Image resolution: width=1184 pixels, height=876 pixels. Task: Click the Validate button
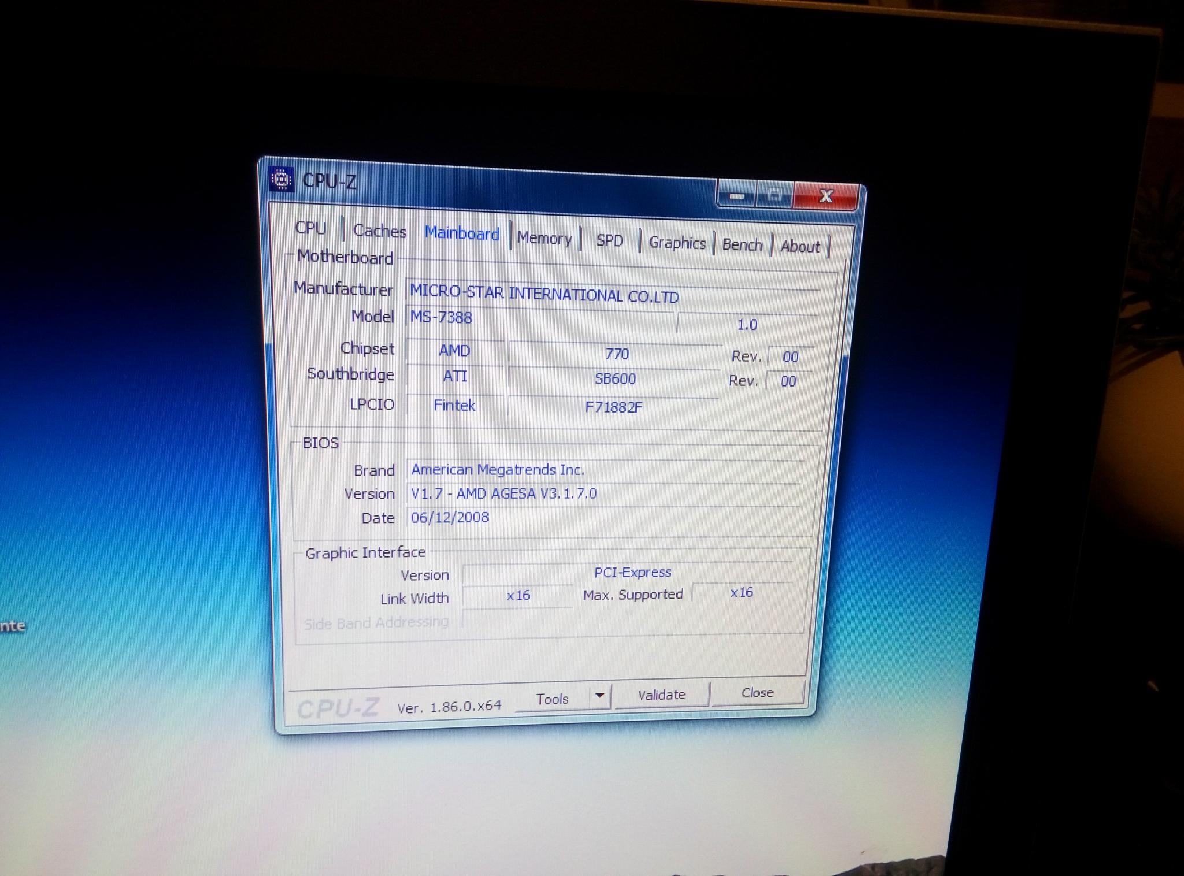[x=661, y=695]
